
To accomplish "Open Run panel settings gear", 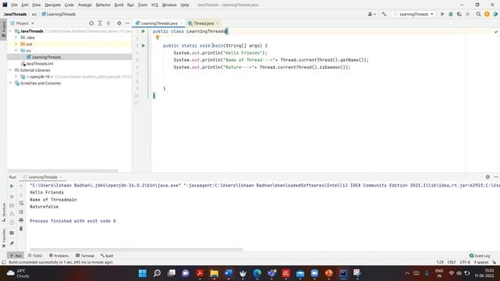I will [487, 177].
